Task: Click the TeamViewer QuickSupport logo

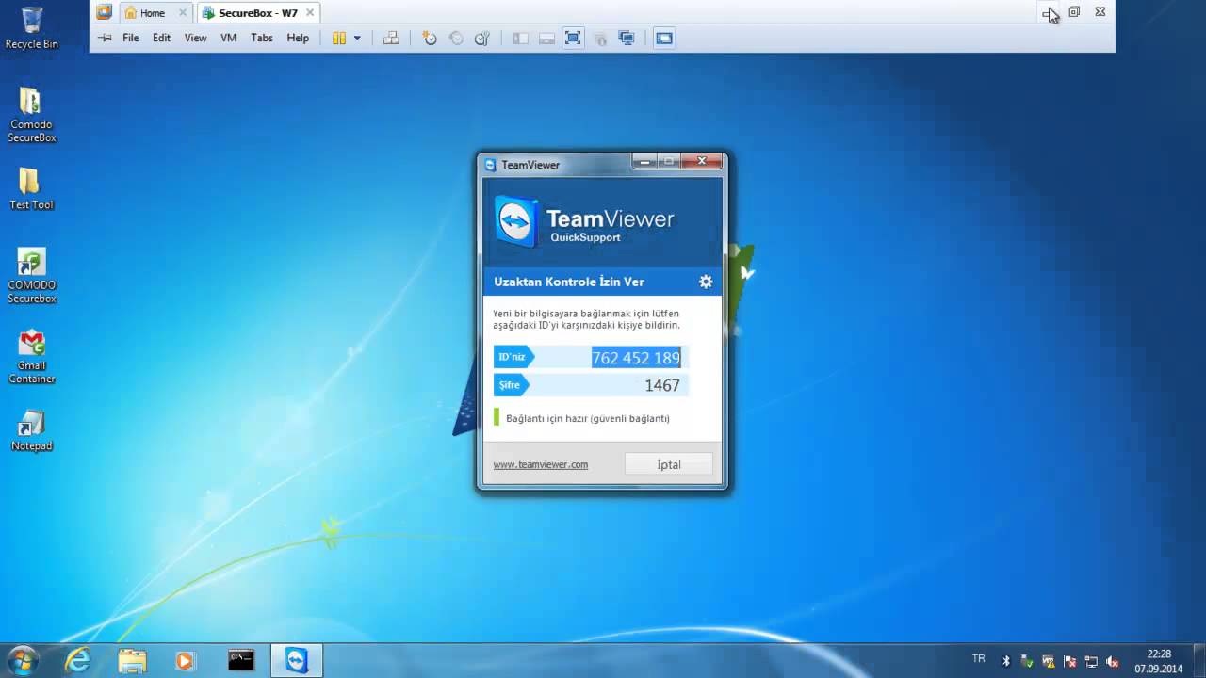Action: click(585, 221)
